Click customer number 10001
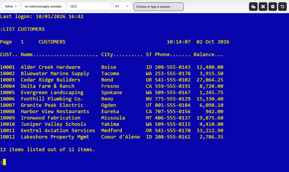The width and height of the screenshot is (289, 172). tap(7, 67)
